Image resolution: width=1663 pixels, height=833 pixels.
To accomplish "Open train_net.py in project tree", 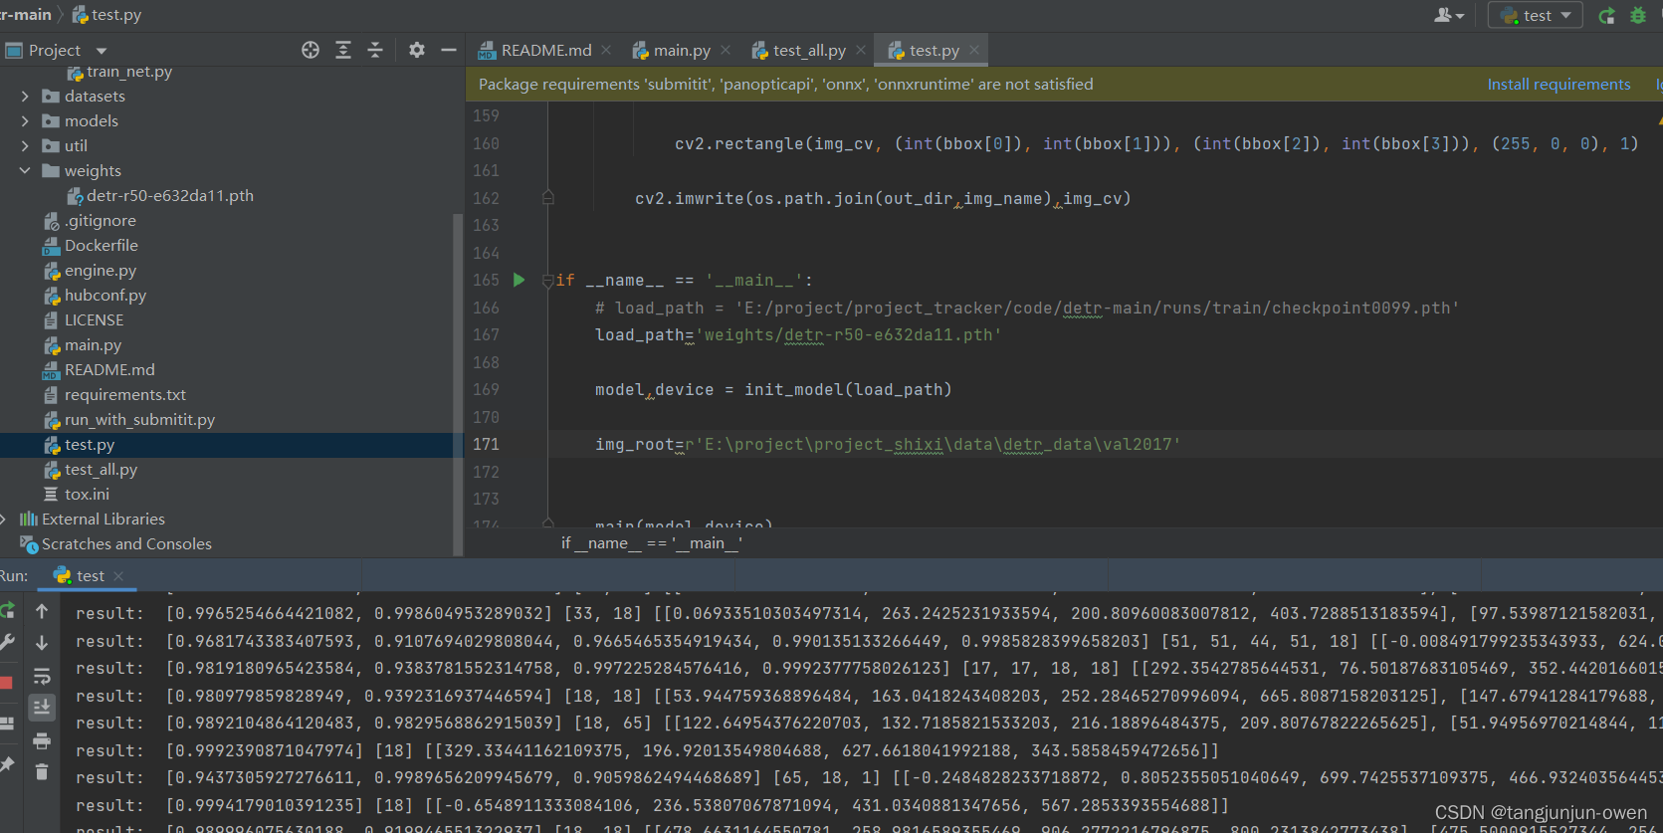I will [118, 72].
